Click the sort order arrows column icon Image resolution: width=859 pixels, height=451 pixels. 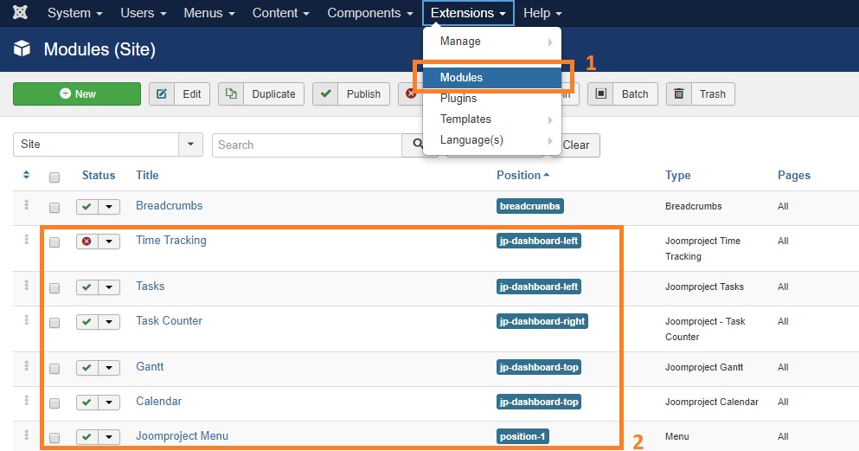[26, 176]
